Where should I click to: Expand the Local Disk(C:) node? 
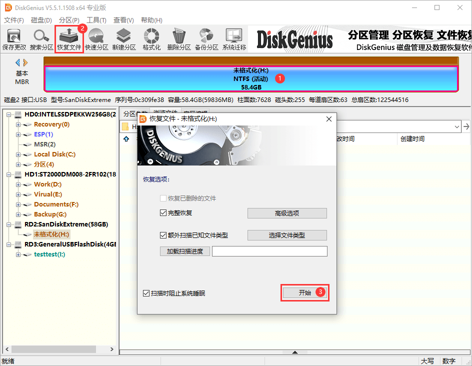tap(18, 154)
